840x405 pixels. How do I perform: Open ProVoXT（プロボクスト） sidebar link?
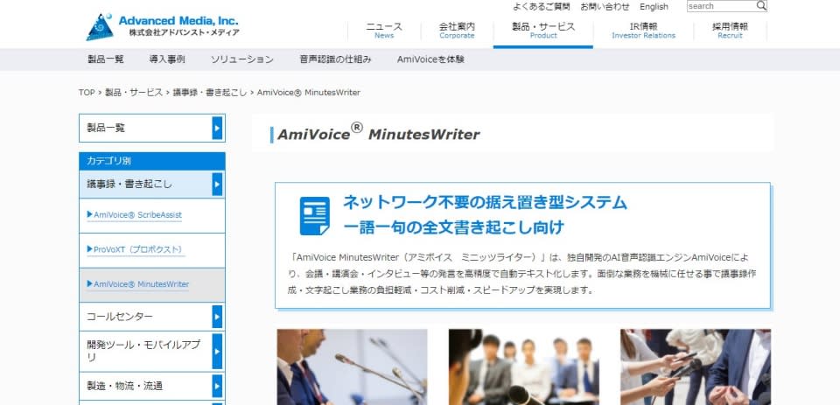click(x=136, y=249)
